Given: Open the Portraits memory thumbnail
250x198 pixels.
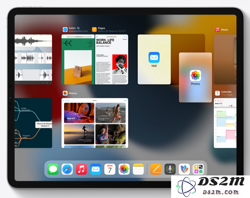Looking at the screenshot, I should click(79, 113).
